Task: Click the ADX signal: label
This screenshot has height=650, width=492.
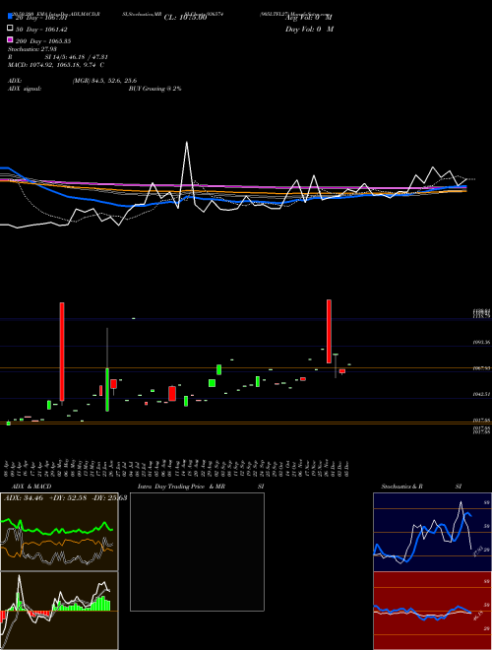Action: (x=25, y=89)
